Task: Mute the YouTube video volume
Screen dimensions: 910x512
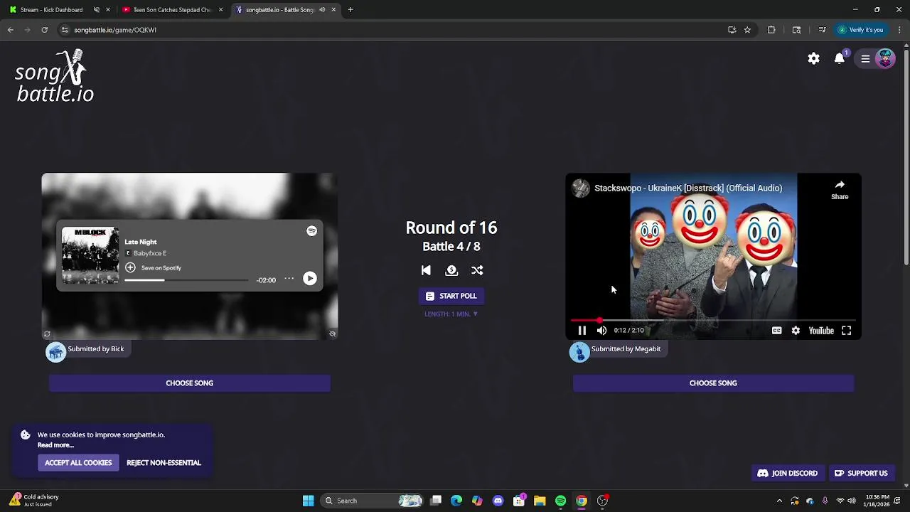Action: pos(601,331)
